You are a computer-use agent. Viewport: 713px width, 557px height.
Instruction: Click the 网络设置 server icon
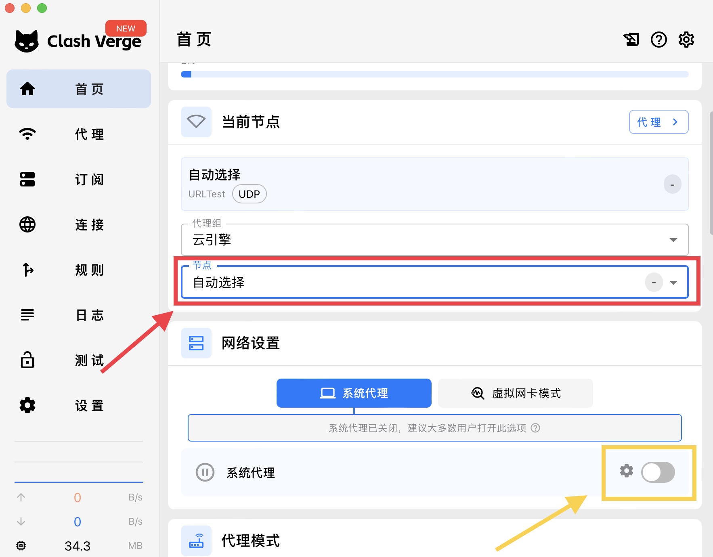click(196, 343)
